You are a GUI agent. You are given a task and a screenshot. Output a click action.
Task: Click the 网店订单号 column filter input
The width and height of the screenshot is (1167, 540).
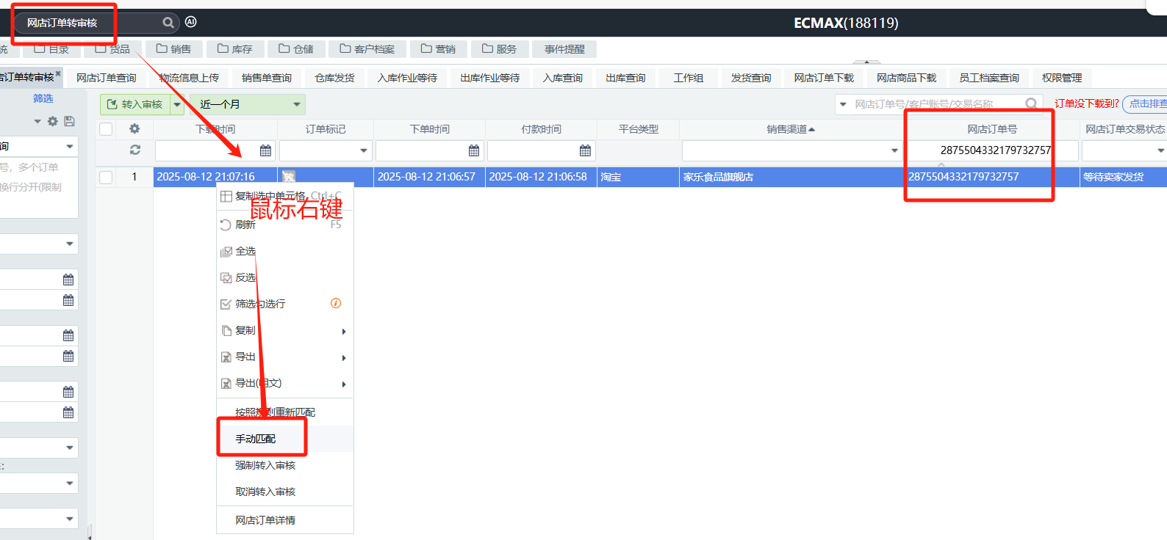point(992,150)
